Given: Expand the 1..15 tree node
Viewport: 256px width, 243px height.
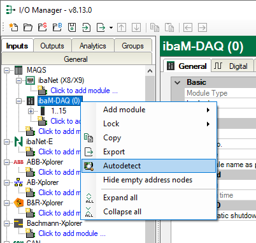Looking at the screenshot, I should 31,111.
